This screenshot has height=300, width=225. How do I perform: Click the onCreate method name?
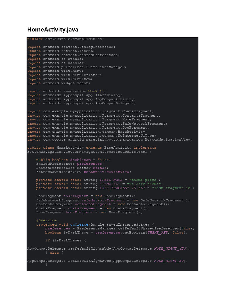pyautogui.click(x=79, y=225)
